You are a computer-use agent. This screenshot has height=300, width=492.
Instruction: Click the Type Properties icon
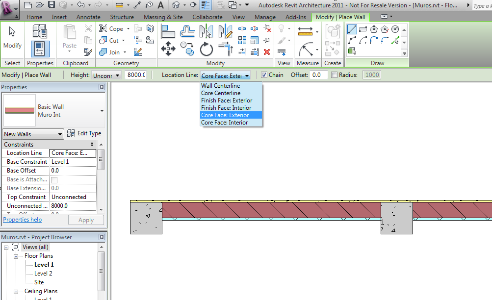point(40,31)
